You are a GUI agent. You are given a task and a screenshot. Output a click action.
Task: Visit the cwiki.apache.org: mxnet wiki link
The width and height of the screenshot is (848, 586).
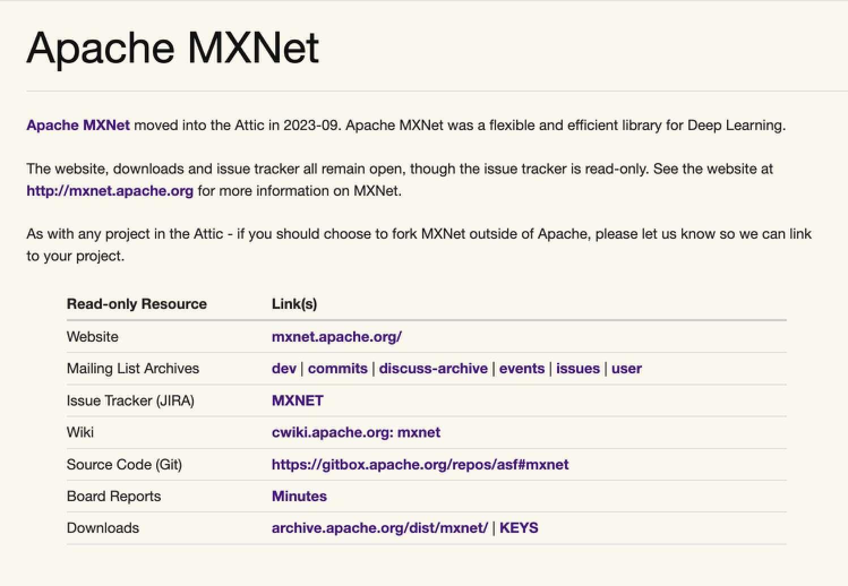pos(356,432)
